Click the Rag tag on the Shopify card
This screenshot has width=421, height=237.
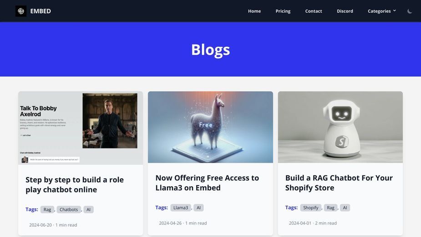(330, 208)
